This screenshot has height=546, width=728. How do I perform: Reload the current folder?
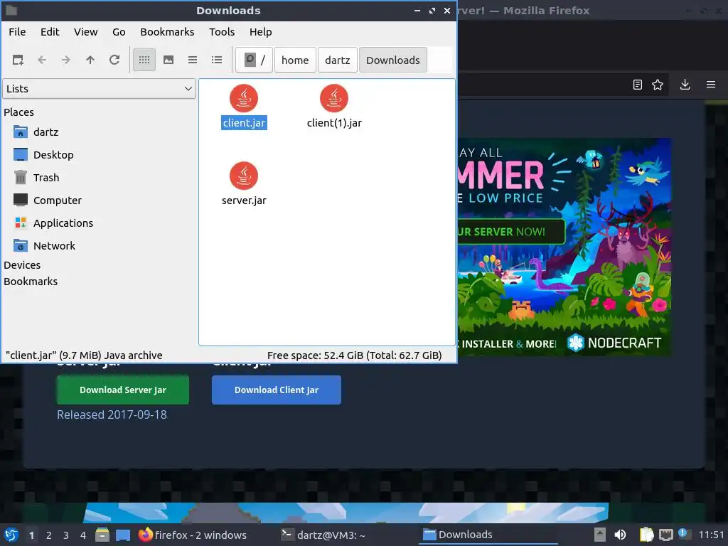tap(114, 60)
